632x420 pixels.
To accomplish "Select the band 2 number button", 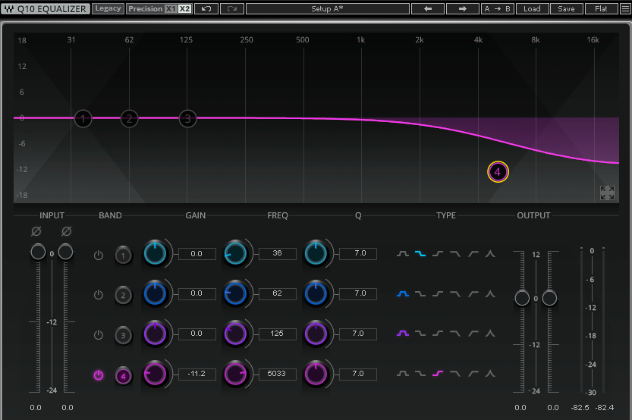I will [x=124, y=295].
